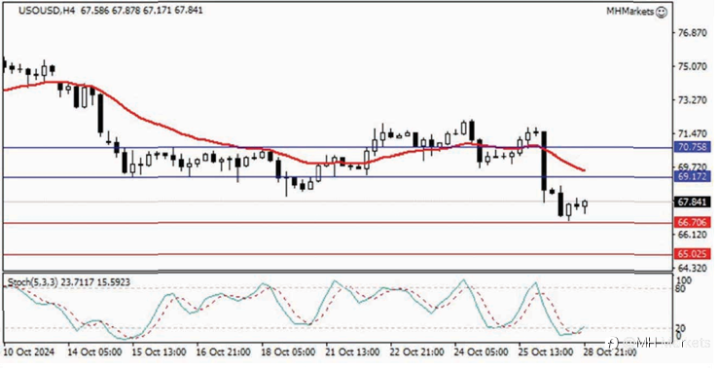
Task: Click the 66.120 price axis value
Action: pyautogui.click(x=692, y=235)
